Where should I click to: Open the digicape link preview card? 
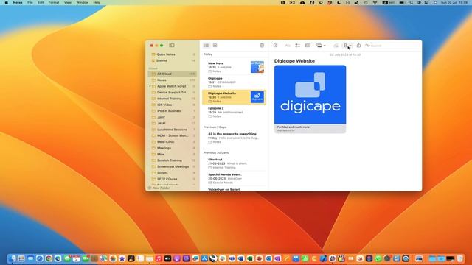[x=310, y=99]
